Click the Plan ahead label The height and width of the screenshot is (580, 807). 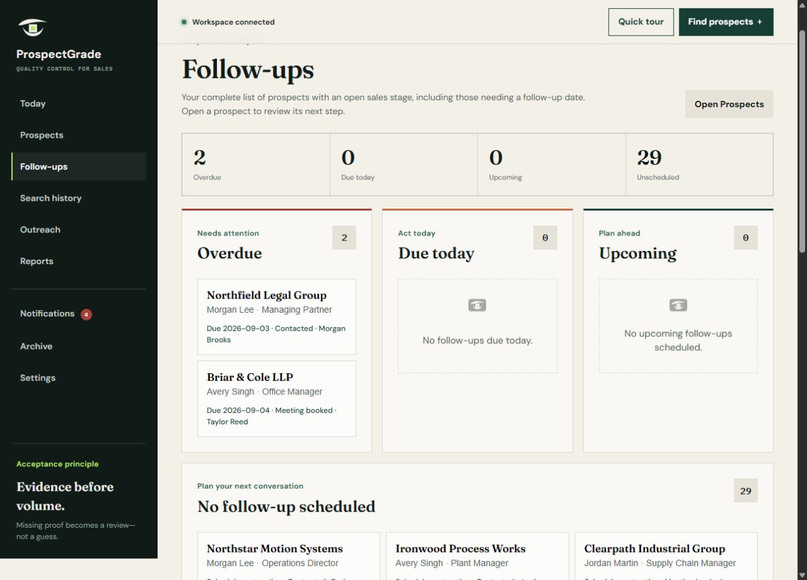(619, 234)
